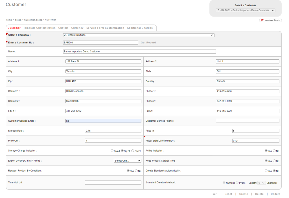Focus the Fax 2 field
289x198 pixels.
(x=248, y=111)
